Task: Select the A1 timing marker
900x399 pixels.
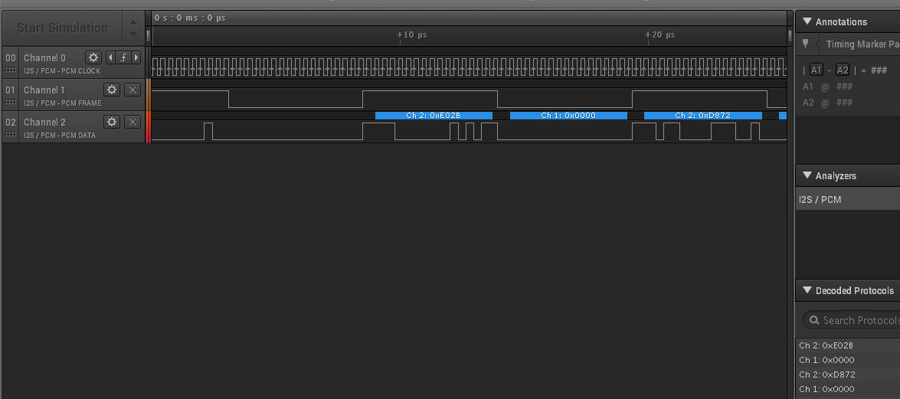Action: [817, 70]
